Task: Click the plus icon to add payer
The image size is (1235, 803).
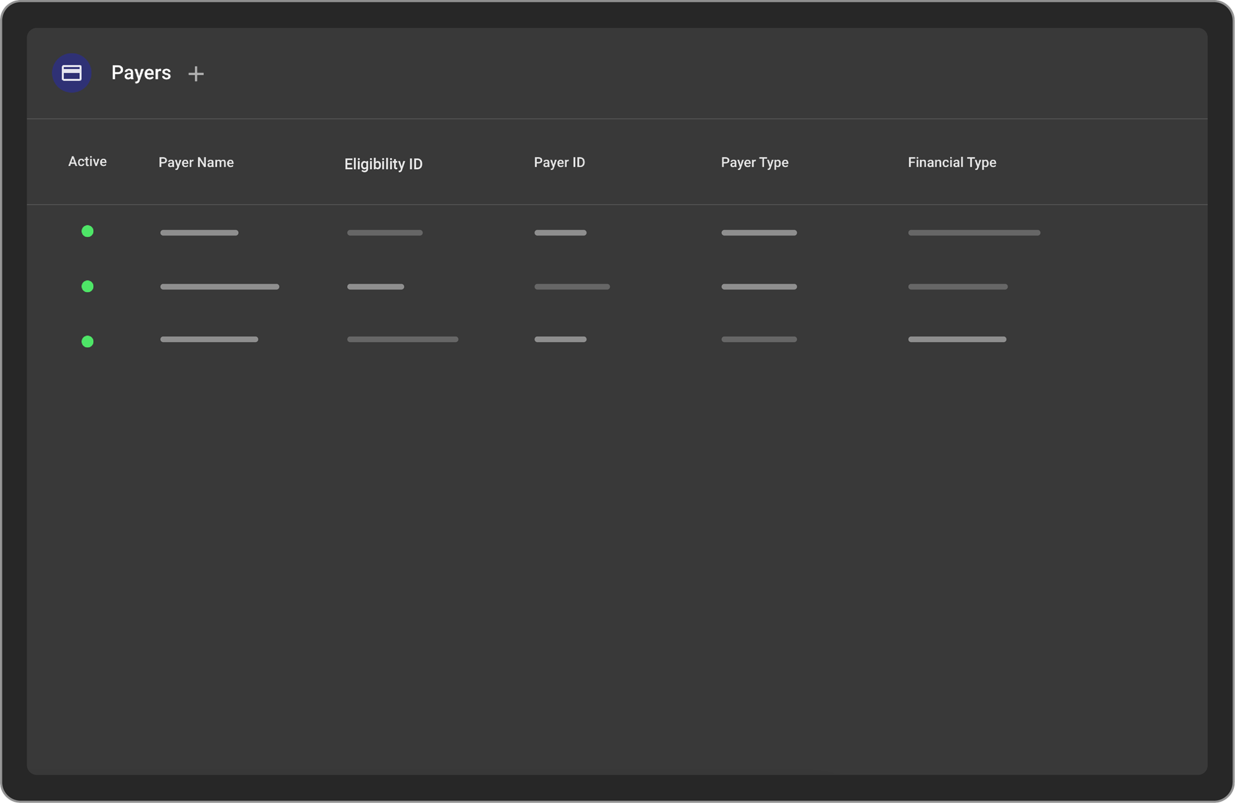Action: click(196, 73)
